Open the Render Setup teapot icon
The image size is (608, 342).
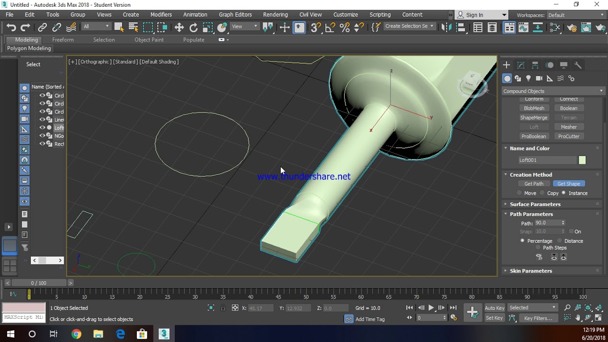(x=572, y=28)
